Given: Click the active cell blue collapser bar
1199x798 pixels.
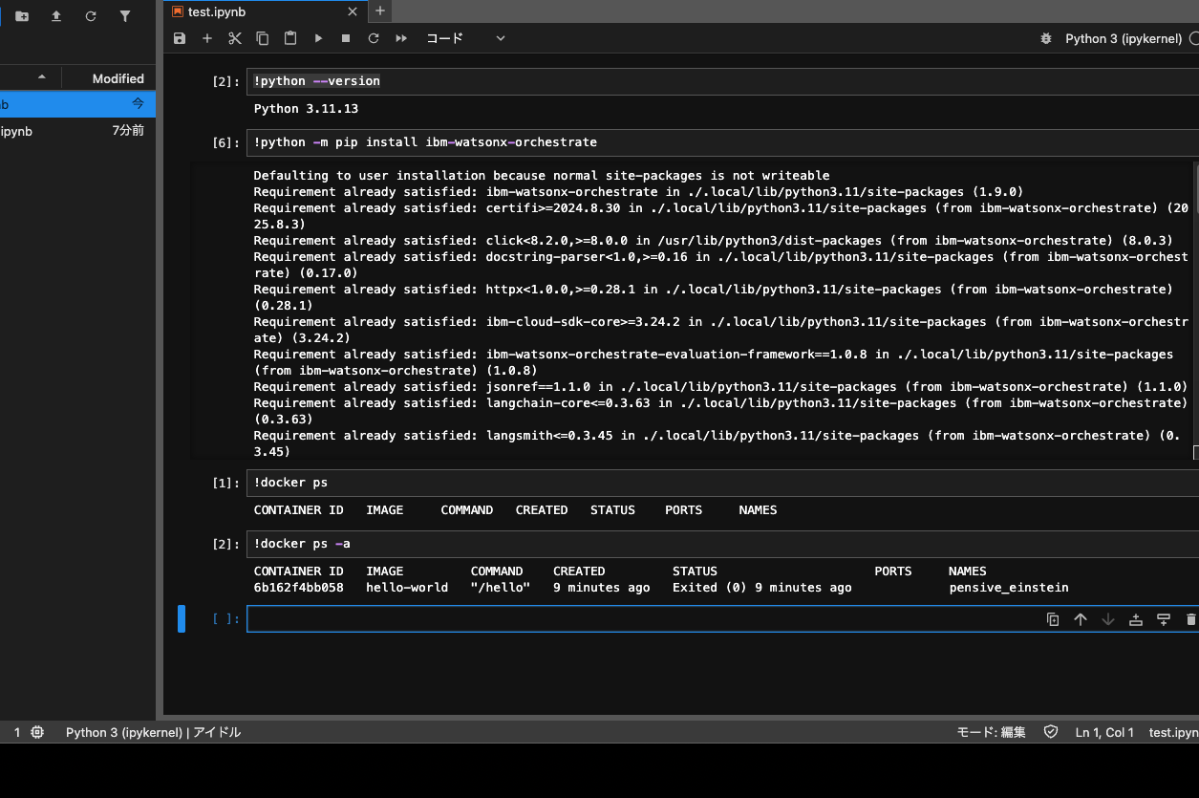Looking at the screenshot, I should [182, 618].
